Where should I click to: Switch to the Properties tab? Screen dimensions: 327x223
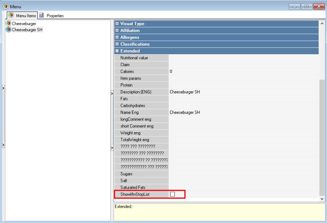pyautogui.click(x=55, y=16)
